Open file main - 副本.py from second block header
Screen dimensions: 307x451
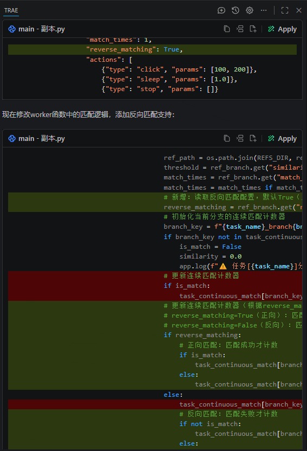[x=42, y=138]
